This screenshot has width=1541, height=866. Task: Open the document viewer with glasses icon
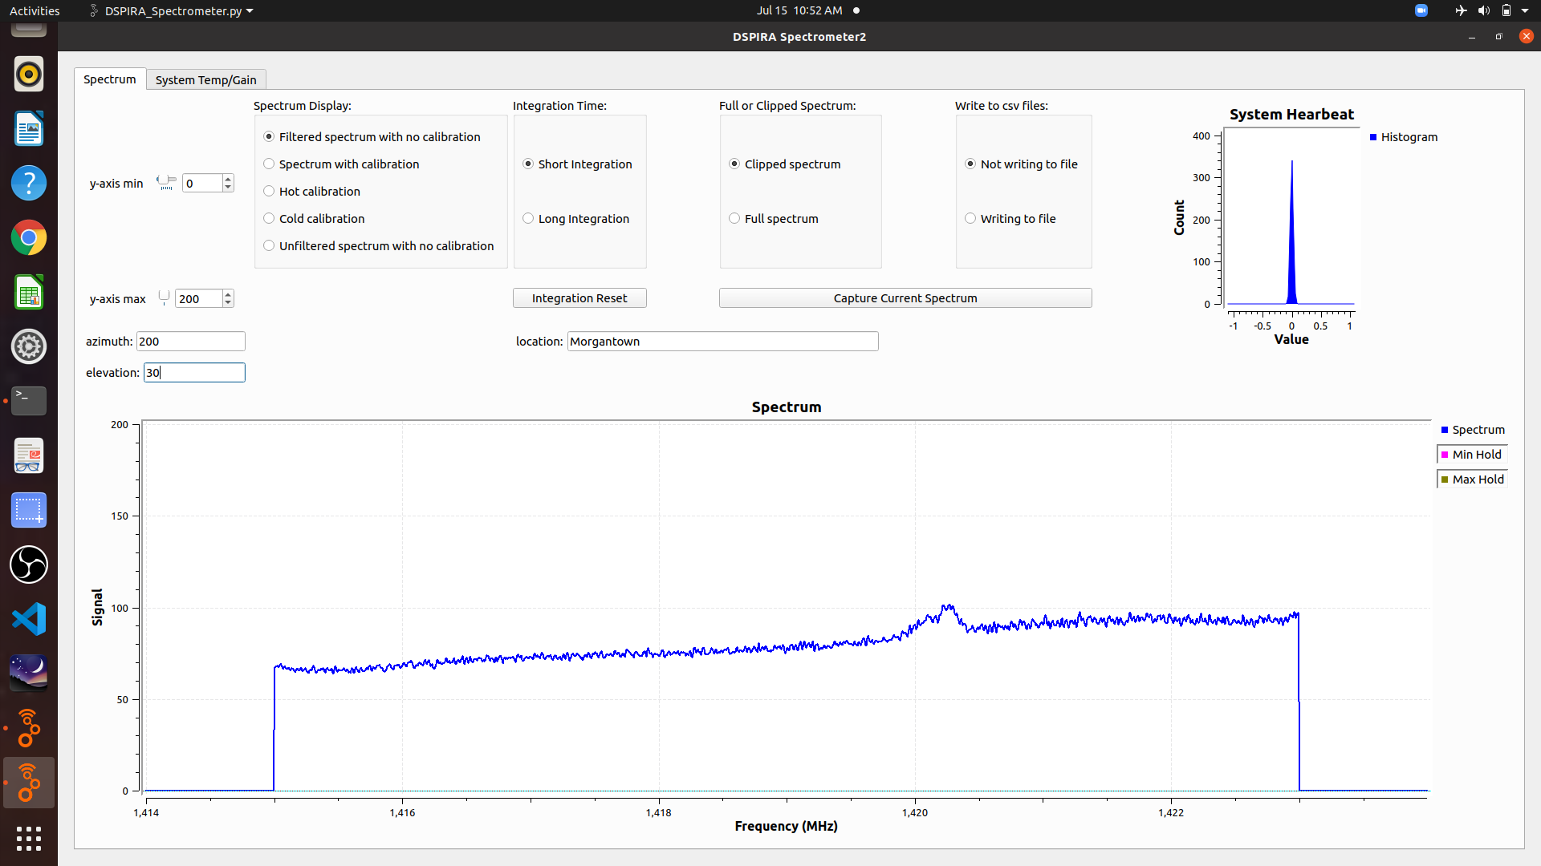[x=29, y=456]
